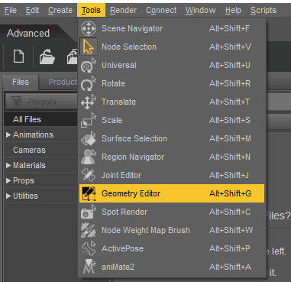Click the Region Navigator icon
Image resolution: width=291 pixels, height=282 pixels.
(x=89, y=157)
